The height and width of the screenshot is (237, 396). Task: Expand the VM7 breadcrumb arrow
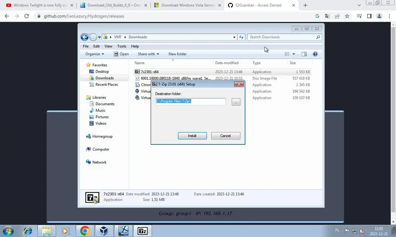point(126,37)
